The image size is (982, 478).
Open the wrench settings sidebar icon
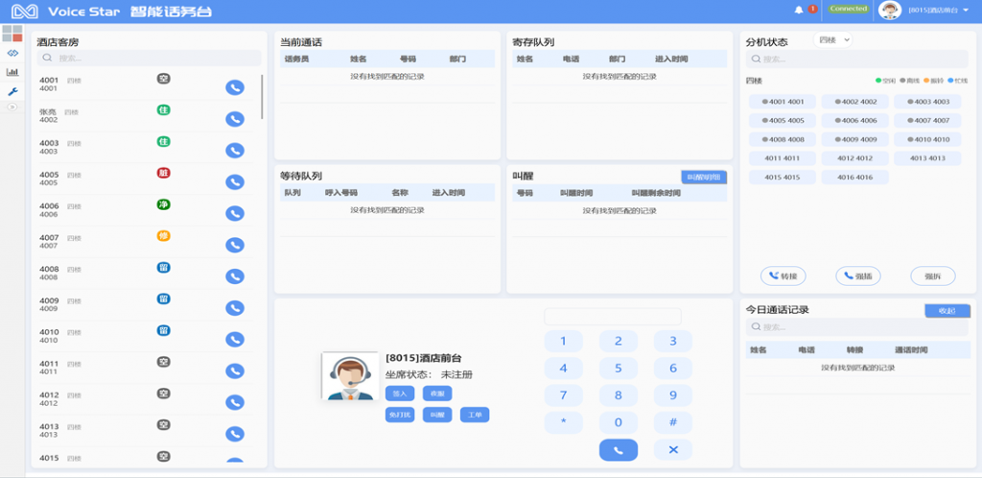click(x=12, y=91)
